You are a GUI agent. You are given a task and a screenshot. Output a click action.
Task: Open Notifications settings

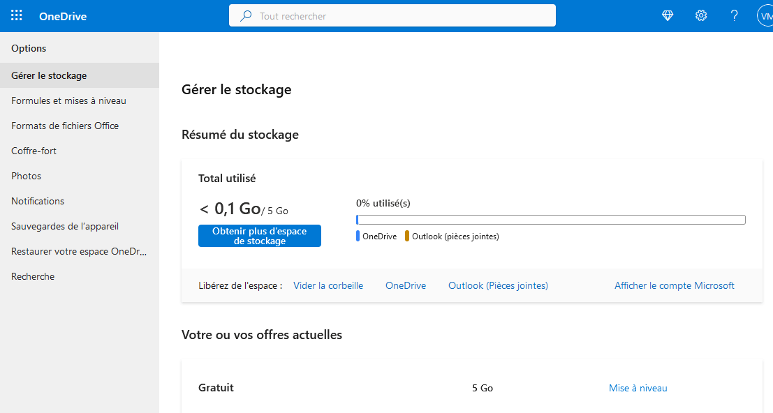pyautogui.click(x=38, y=201)
